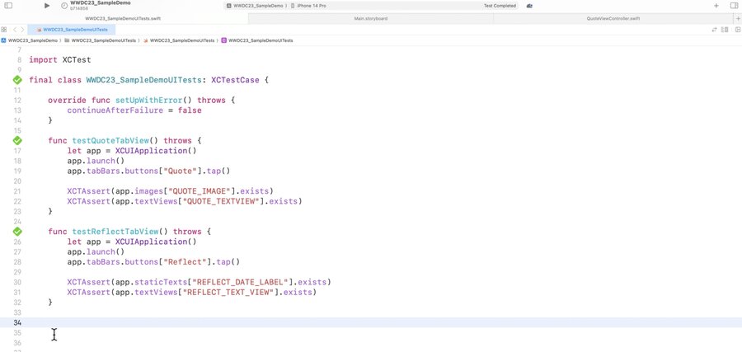Open the Xcode Cloud icon beside Test Completed
Screen dimensions: 742x352
click(529, 6)
